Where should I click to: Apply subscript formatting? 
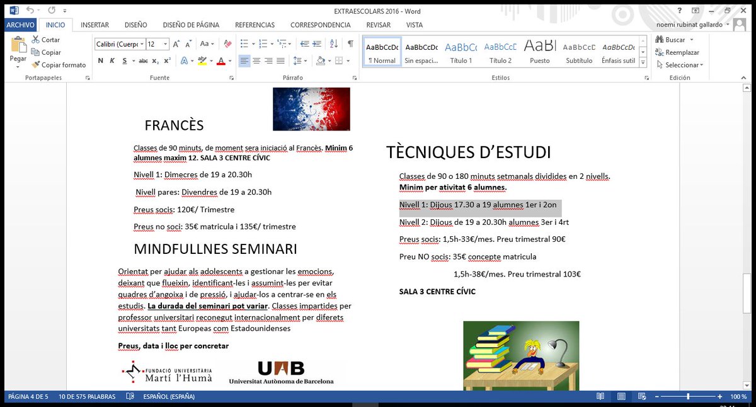(x=157, y=60)
